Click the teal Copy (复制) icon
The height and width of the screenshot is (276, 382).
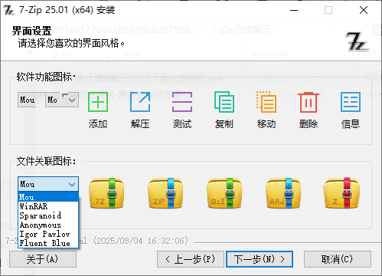(224, 102)
